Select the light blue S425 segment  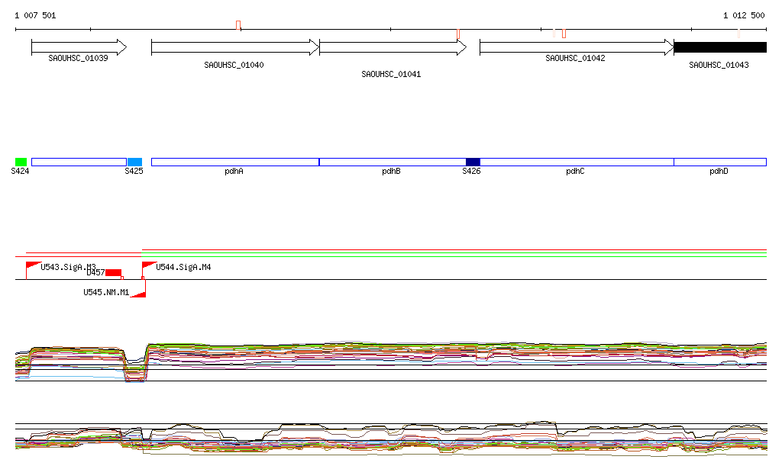(134, 162)
